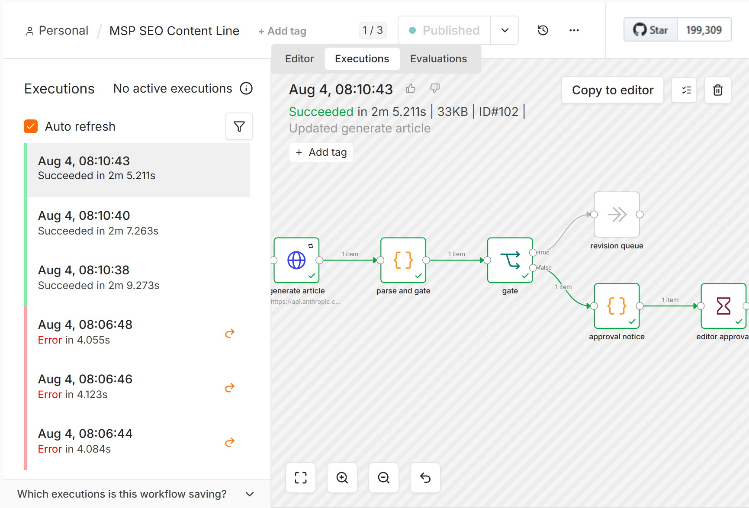
Task: Open the three-dot workflow options menu
Action: (574, 30)
